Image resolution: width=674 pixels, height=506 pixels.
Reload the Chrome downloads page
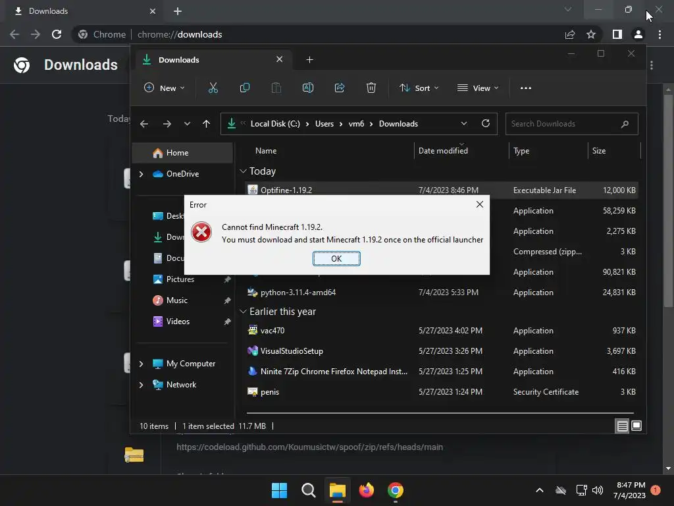tap(57, 34)
